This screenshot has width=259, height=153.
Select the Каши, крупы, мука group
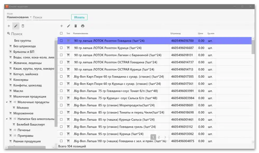[34, 69]
